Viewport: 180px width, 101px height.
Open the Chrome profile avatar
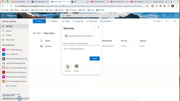(172, 6)
